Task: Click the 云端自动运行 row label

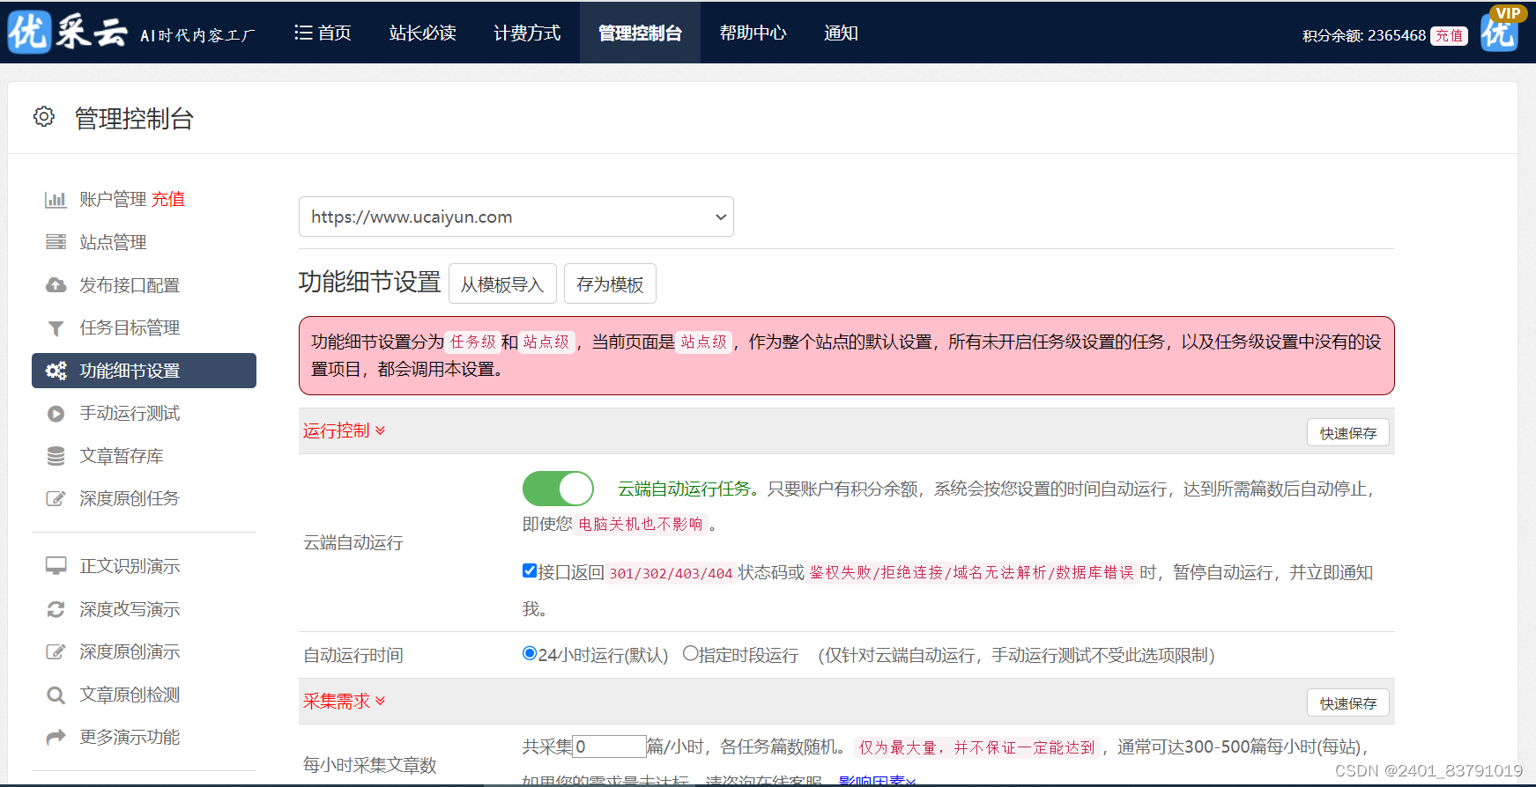Action: pyautogui.click(x=353, y=543)
